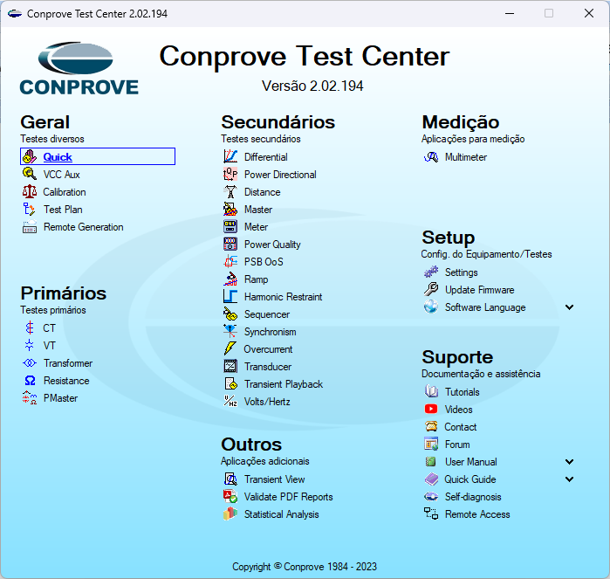Open the CT primary test icon

pos(29,327)
